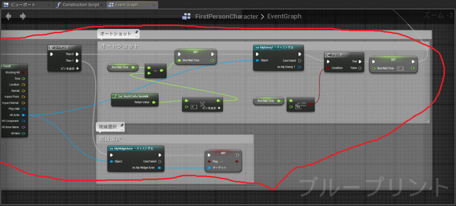Click the Then 0 output pin
456x206 pixels.
(x=77, y=54)
